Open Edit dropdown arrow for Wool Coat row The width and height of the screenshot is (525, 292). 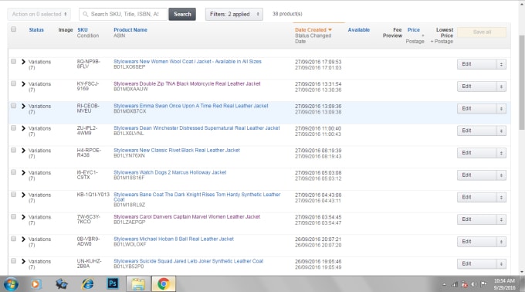pos(501,64)
